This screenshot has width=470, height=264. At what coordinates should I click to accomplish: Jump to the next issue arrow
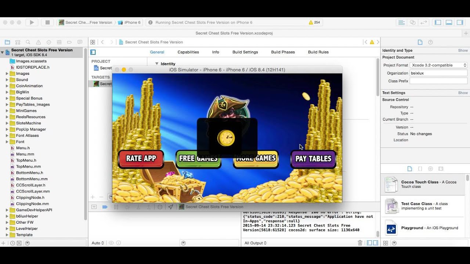[377, 42]
